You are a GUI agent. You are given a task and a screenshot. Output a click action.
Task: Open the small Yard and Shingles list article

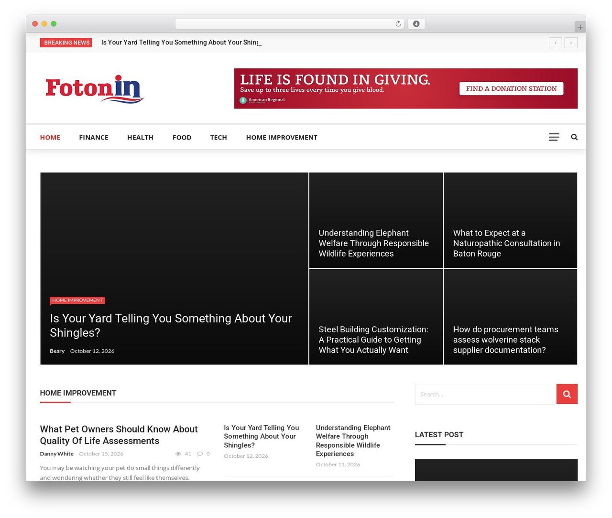tap(262, 436)
